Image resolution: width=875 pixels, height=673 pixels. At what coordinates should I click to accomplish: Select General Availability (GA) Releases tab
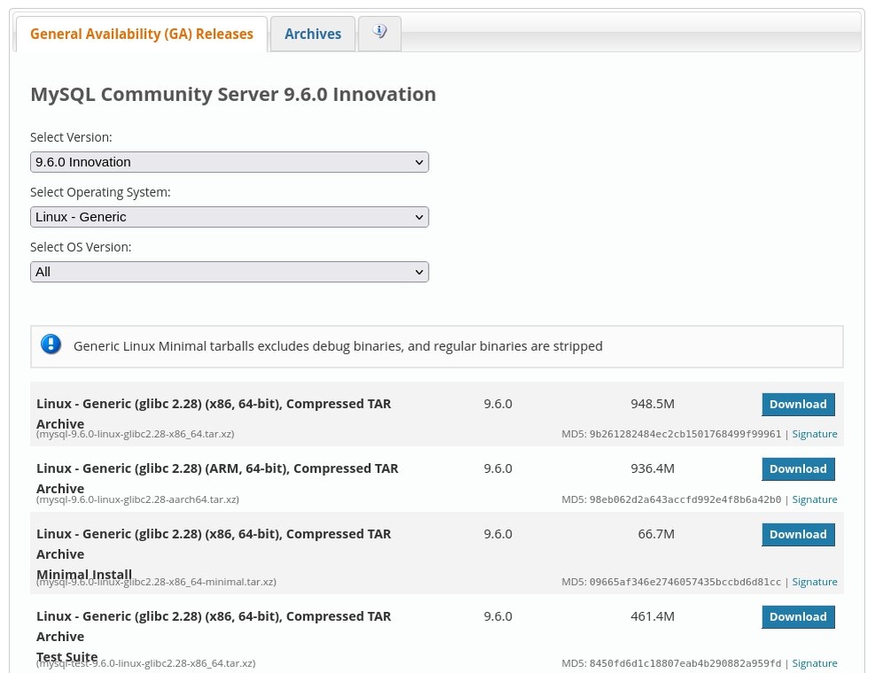coord(142,34)
